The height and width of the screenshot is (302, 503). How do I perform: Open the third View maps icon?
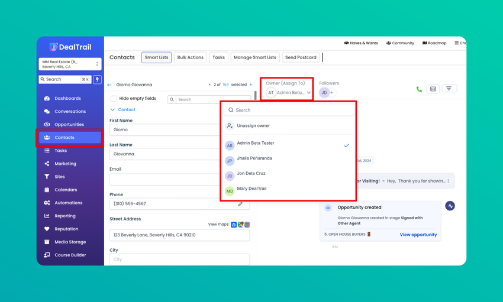click(x=247, y=225)
